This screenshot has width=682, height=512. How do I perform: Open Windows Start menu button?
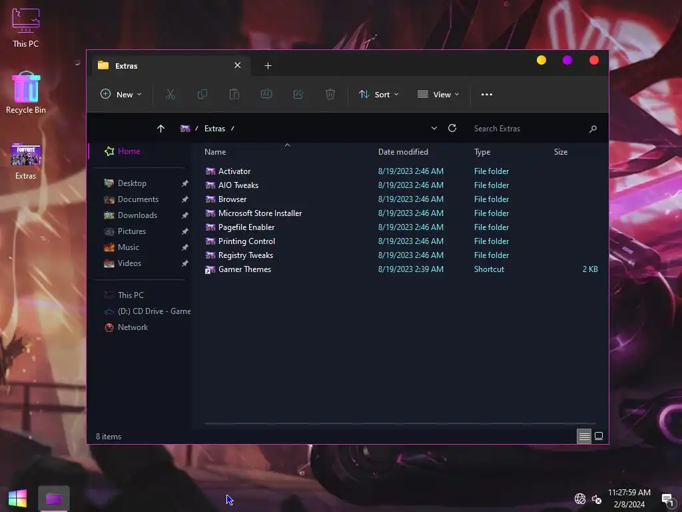(17, 499)
